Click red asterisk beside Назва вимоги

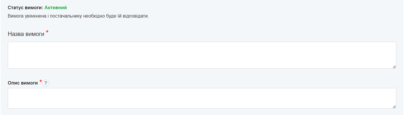[47, 32]
